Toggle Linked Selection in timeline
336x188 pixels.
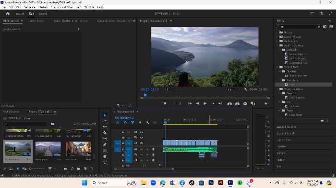[132, 122]
